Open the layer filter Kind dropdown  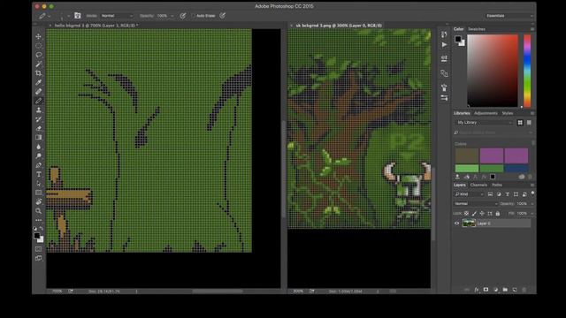click(x=470, y=194)
